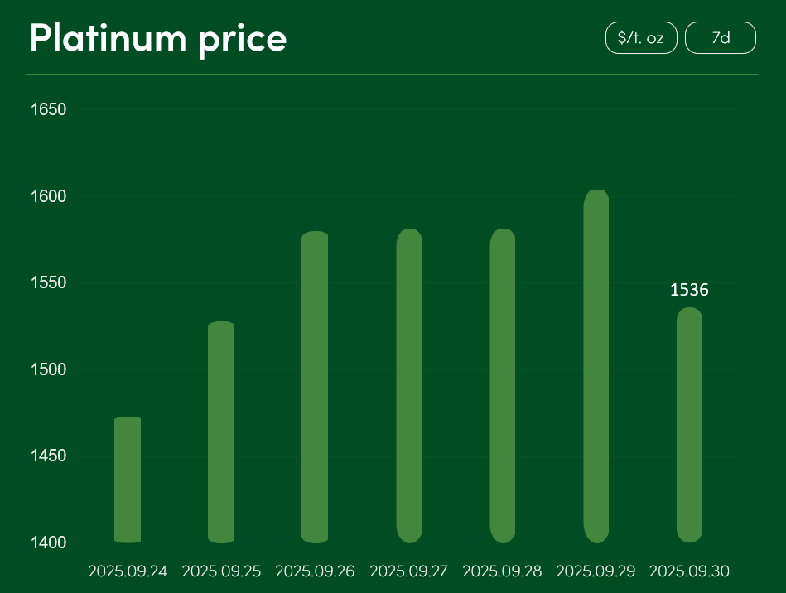The width and height of the screenshot is (786, 593).
Task: Pick the bar above 2025.09.27
Action: pyautogui.click(x=409, y=386)
